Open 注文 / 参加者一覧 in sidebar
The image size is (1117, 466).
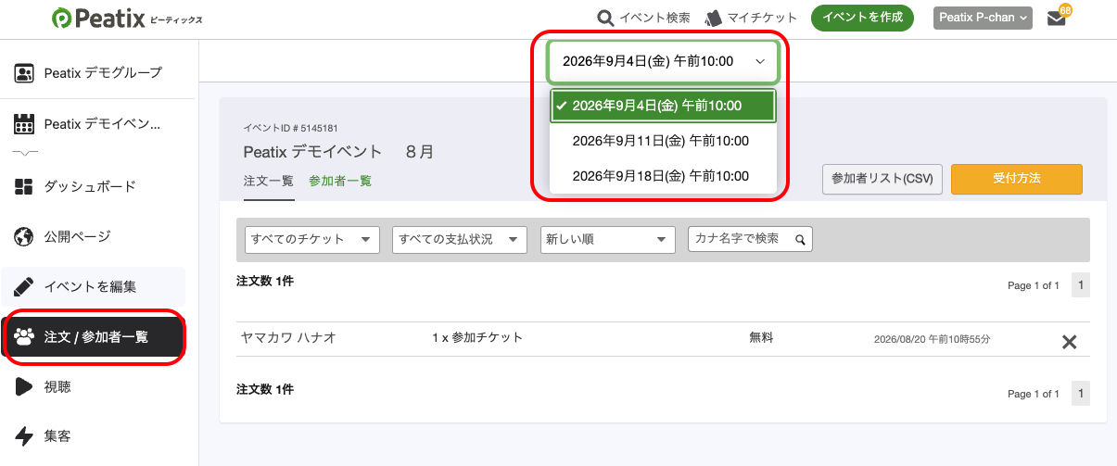coord(94,337)
